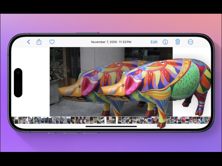This screenshot has height=166, width=222.
Task: Tap the black home indicator bar
Action: 111,126
